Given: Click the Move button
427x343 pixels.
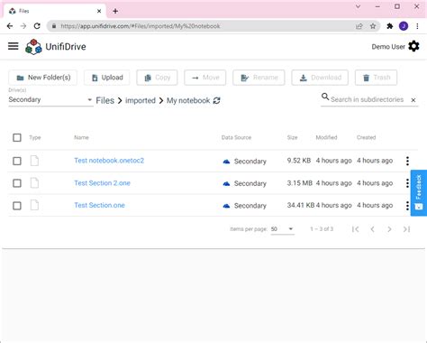Looking at the screenshot, I should tap(205, 78).
